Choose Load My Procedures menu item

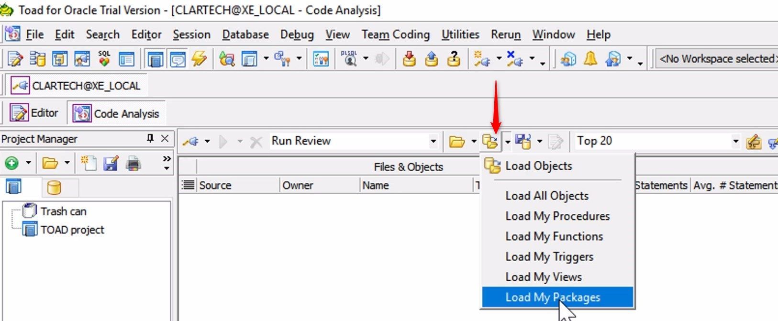(557, 216)
